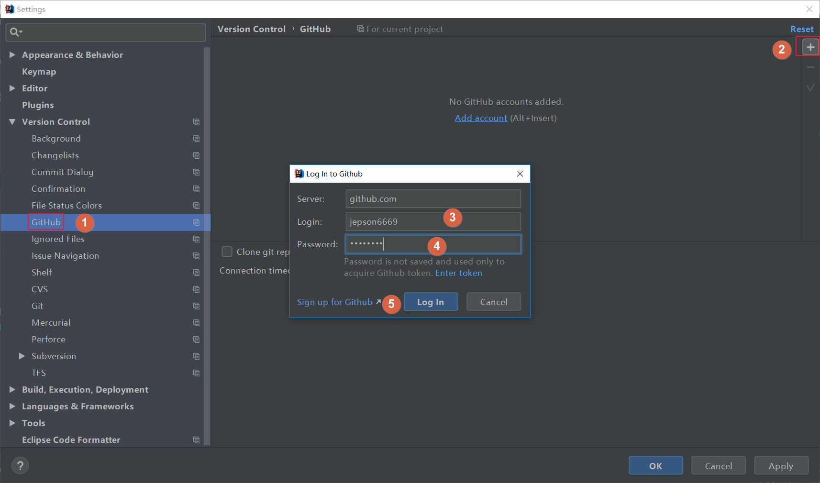Expand the Tools section
Screen dimensions: 820x483
(12, 423)
